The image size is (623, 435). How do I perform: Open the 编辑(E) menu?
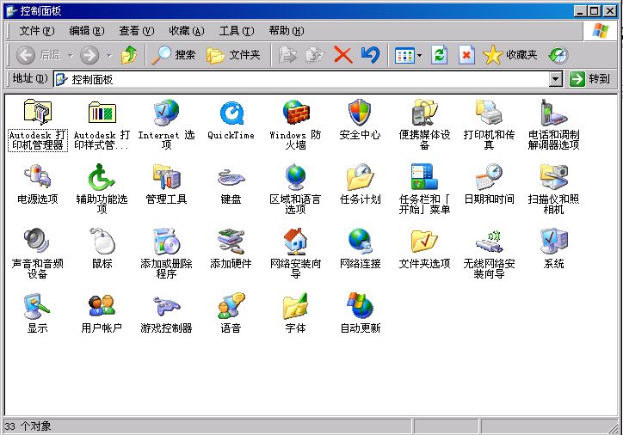click(87, 31)
